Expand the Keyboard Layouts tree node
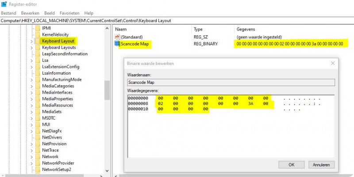354x177 pixels. (31, 48)
